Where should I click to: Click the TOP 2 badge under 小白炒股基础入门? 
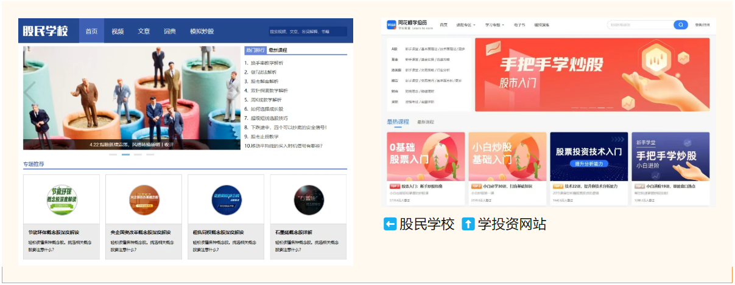[x=476, y=186]
